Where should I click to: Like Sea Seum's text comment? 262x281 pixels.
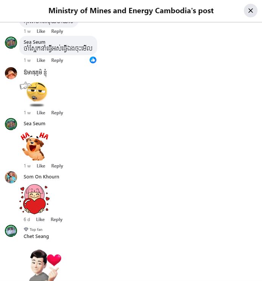[x=41, y=60]
